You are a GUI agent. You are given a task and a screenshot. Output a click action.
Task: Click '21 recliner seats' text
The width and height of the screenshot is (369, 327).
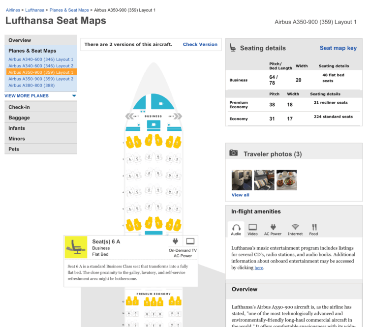(x=331, y=102)
